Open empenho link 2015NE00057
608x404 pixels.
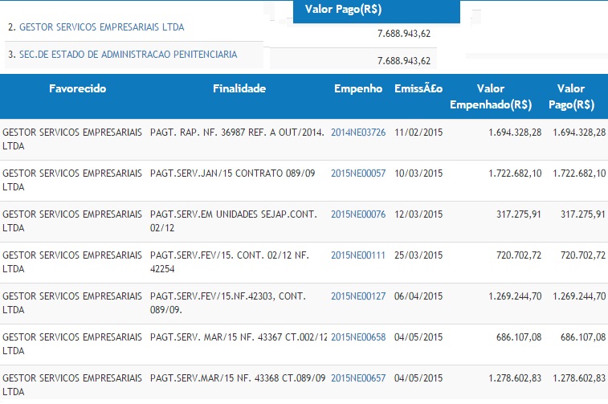[x=358, y=173]
